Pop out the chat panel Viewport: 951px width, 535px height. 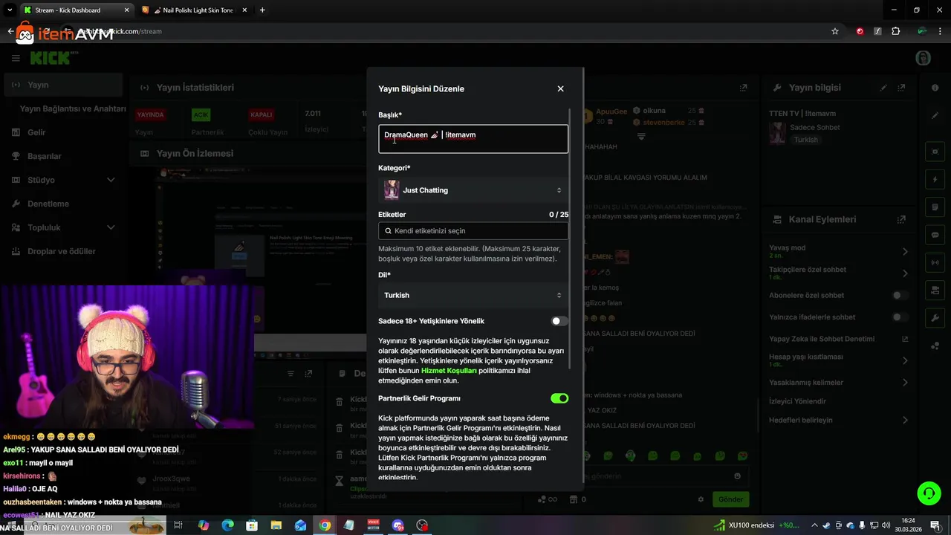pos(743,88)
